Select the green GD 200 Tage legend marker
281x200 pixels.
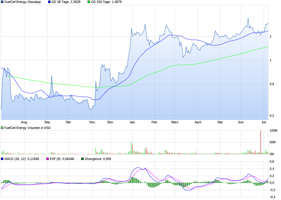[x=89, y=2]
